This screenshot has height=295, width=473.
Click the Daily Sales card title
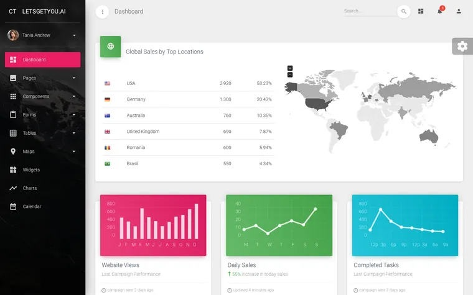[241, 265]
